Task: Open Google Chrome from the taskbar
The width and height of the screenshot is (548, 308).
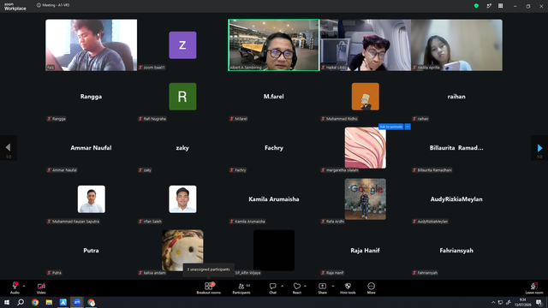Action: [x=35, y=302]
